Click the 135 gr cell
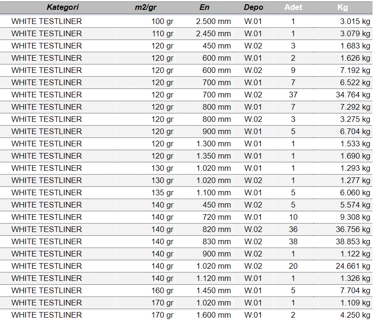390x320 pixels. pos(162,192)
